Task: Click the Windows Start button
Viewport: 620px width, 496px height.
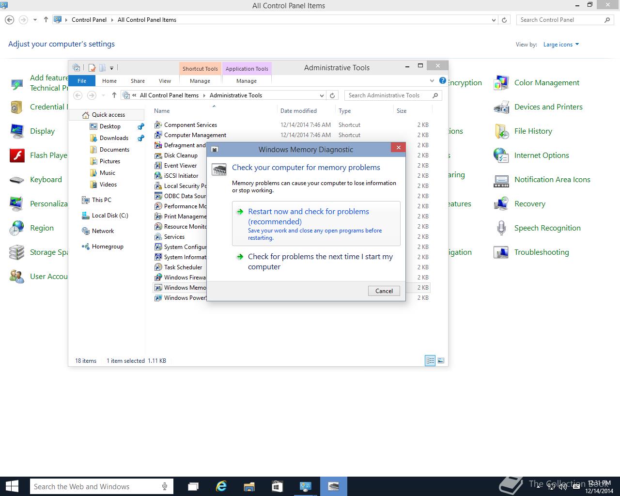Action: (12, 486)
